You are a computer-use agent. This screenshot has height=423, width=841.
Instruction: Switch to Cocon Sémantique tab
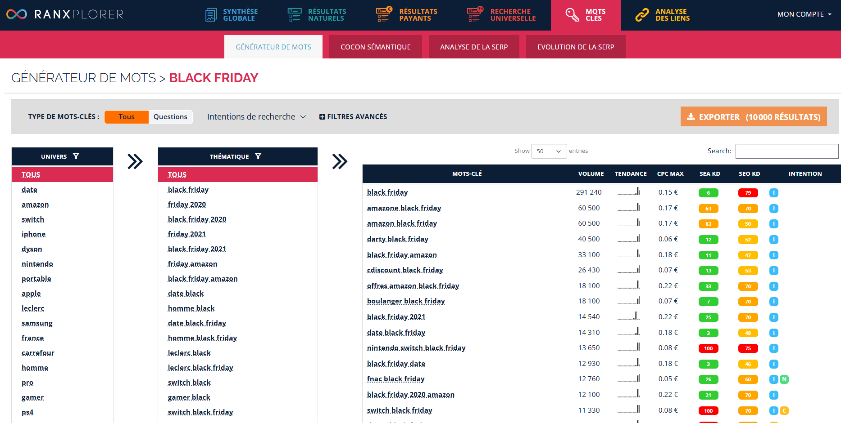pyautogui.click(x=376, y=47)
